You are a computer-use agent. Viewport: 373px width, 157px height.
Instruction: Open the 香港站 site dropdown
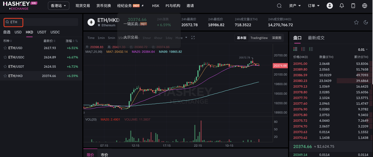coord(58,6)
